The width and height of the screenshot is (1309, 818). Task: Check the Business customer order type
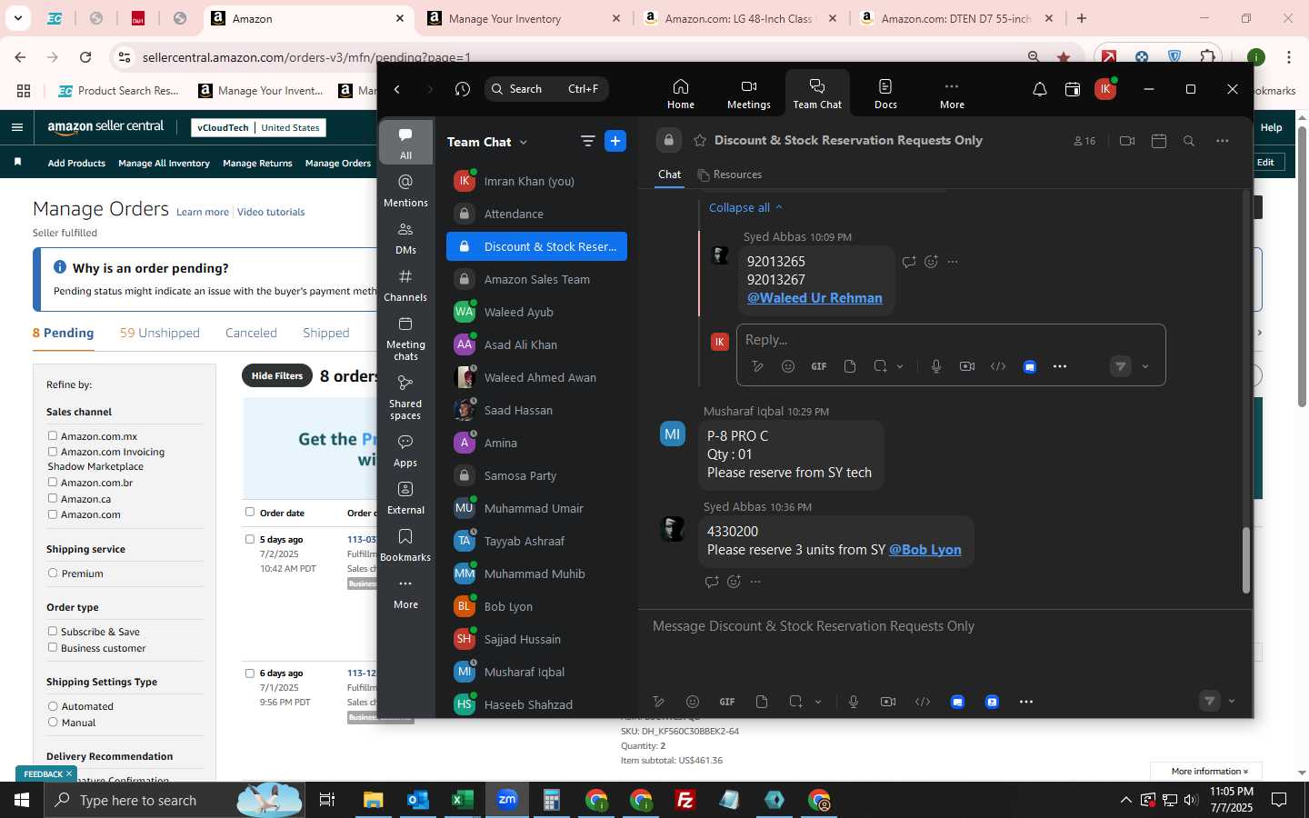tap(53, 648)
